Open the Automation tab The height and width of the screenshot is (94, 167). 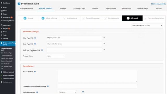coord(127,8)
